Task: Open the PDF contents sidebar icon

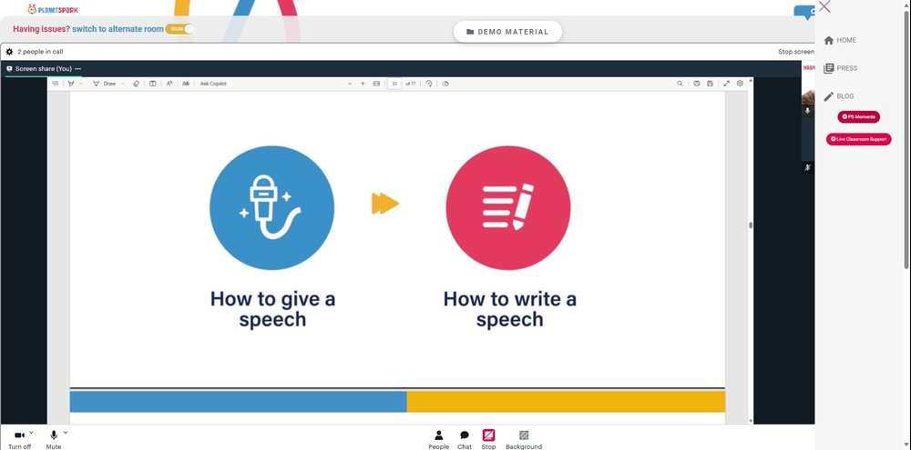Action: (x=56, y=84)
